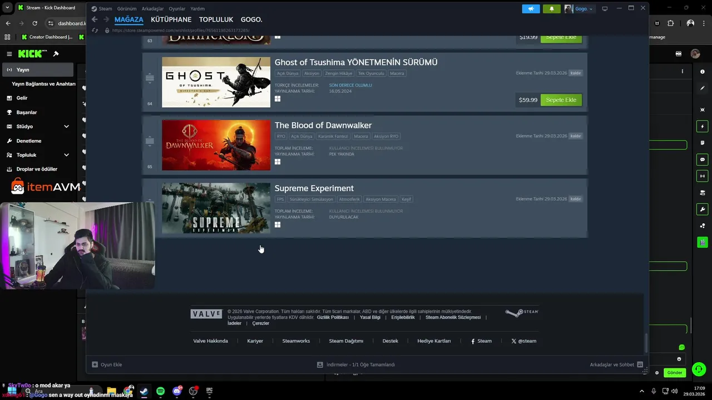This screenshot has width=712, height=400.
Task: Open Steam from the Windows taskbar
Action: pos(144,391)
